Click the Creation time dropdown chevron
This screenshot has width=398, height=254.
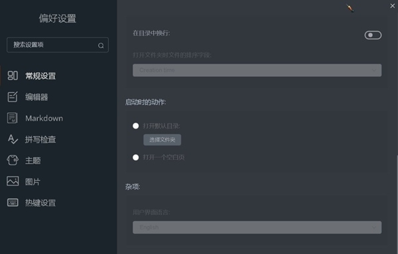[x=374, y=70]
